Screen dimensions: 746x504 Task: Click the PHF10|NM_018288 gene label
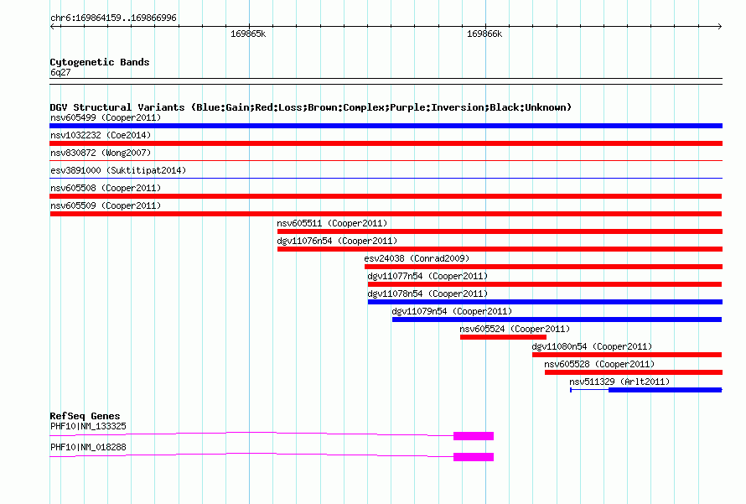88,447
